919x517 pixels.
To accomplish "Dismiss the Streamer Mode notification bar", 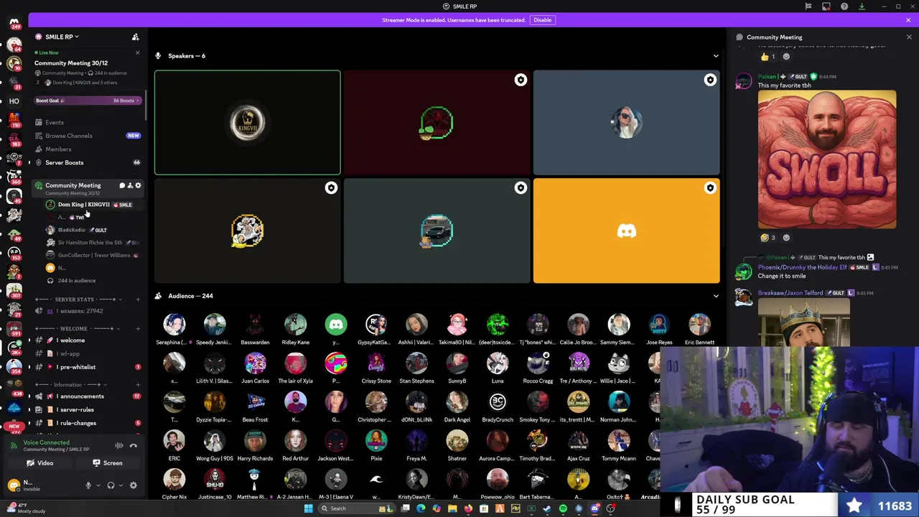I will point(908,20).
